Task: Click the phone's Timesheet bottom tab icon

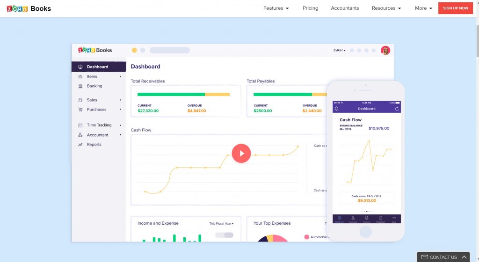Action: tap(380, 219)
